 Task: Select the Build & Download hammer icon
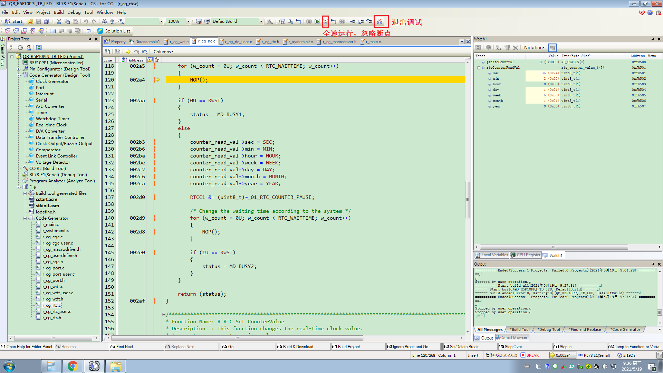pos(270,21)
